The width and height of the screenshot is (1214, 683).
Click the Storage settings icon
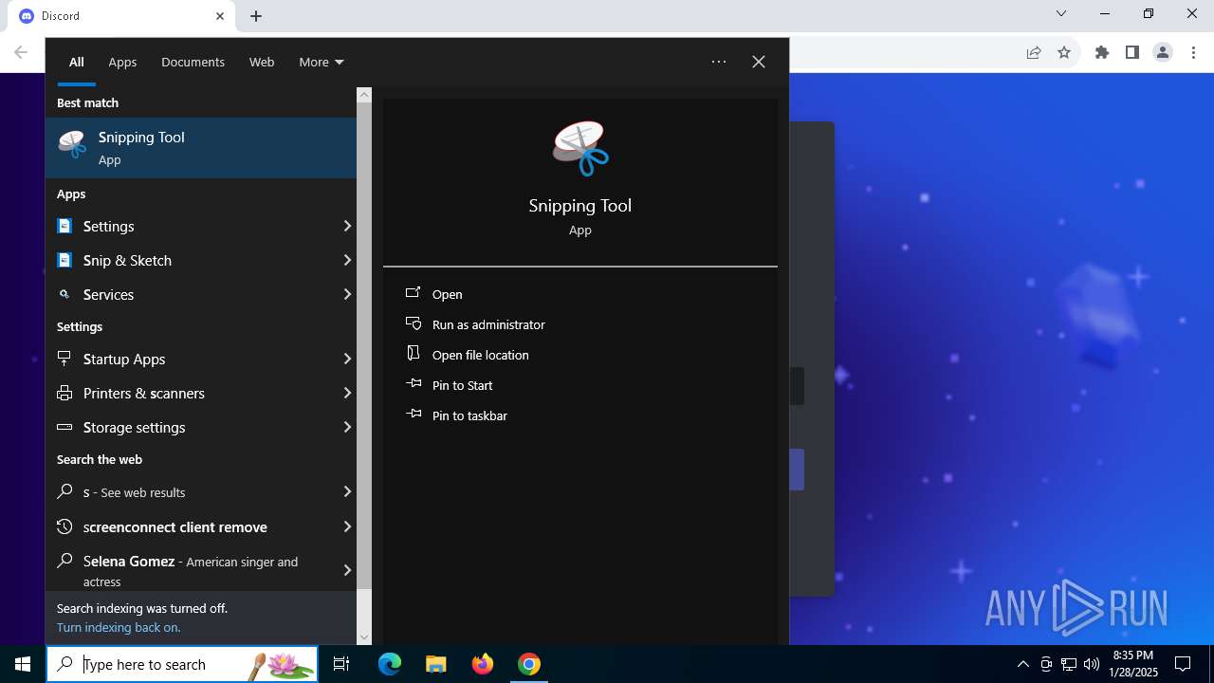click(x=64, y=427)
